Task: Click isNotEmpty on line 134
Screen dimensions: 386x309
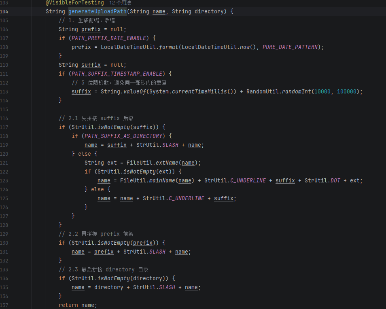Action: (x=114, y=279)
